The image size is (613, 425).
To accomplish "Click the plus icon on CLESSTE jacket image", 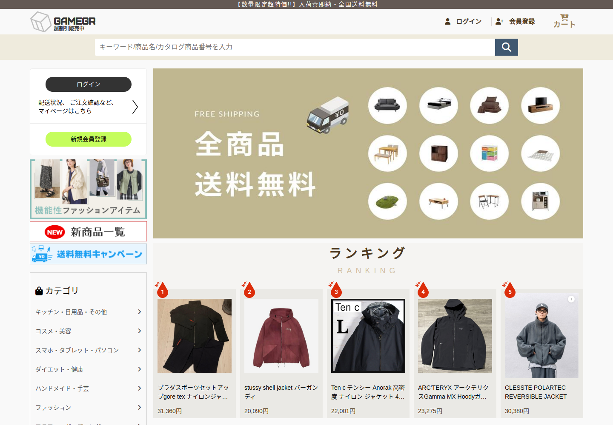I will tap(571, 299).
